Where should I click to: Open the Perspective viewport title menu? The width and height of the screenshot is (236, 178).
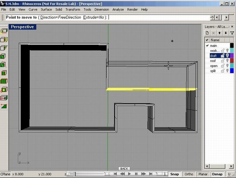point(23,27)
